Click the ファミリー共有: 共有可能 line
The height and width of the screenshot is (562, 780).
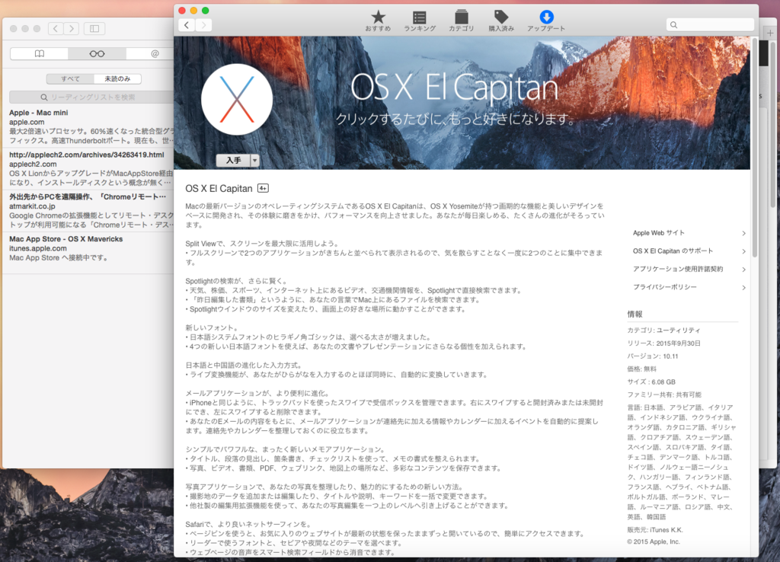664,395
